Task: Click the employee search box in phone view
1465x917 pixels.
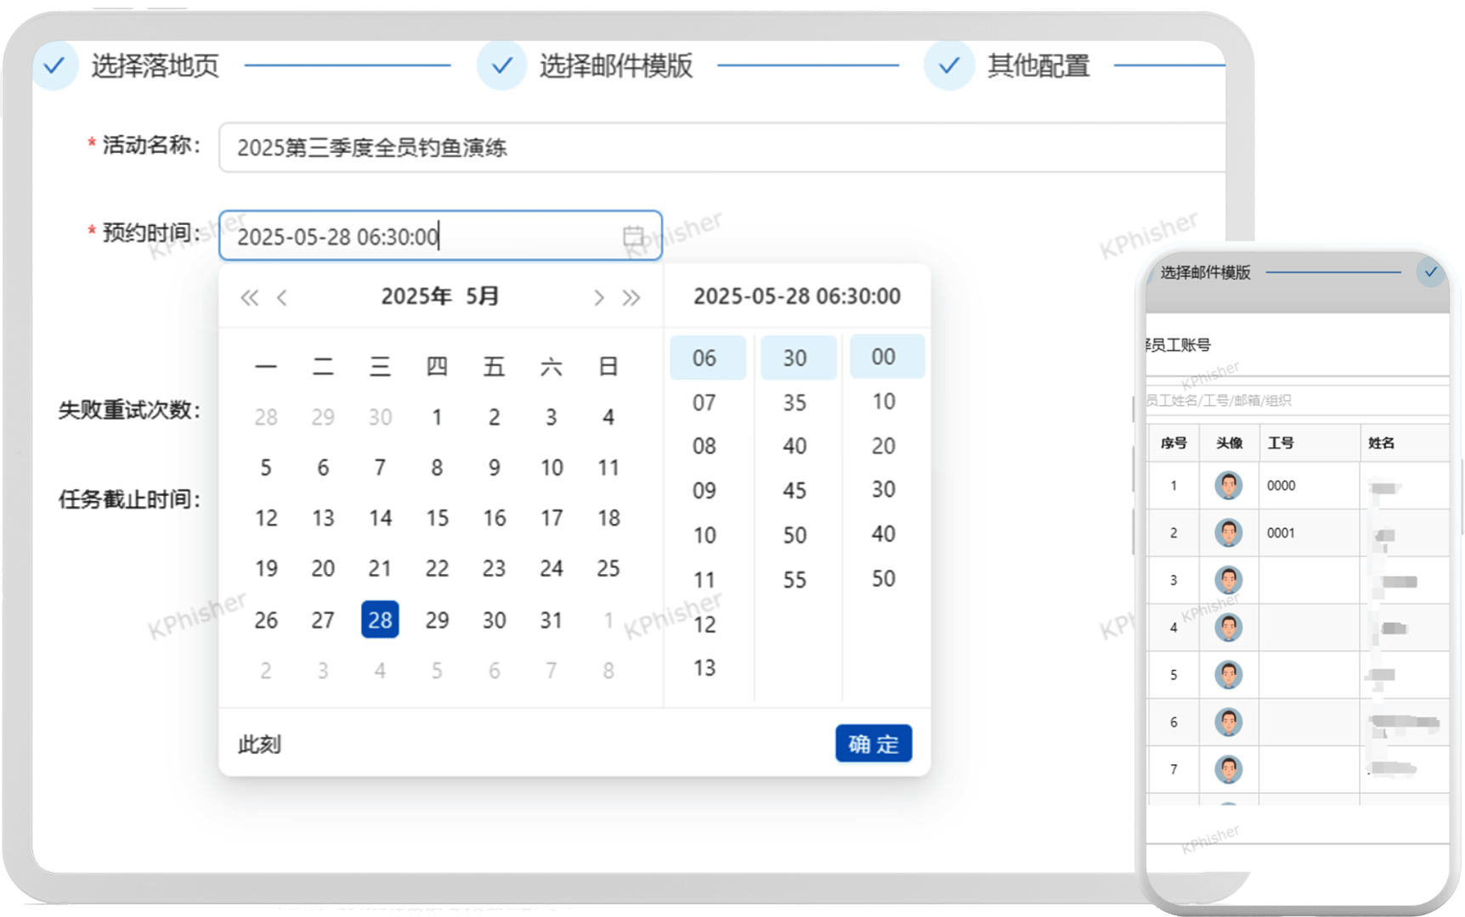Action: pos(1292,400)
